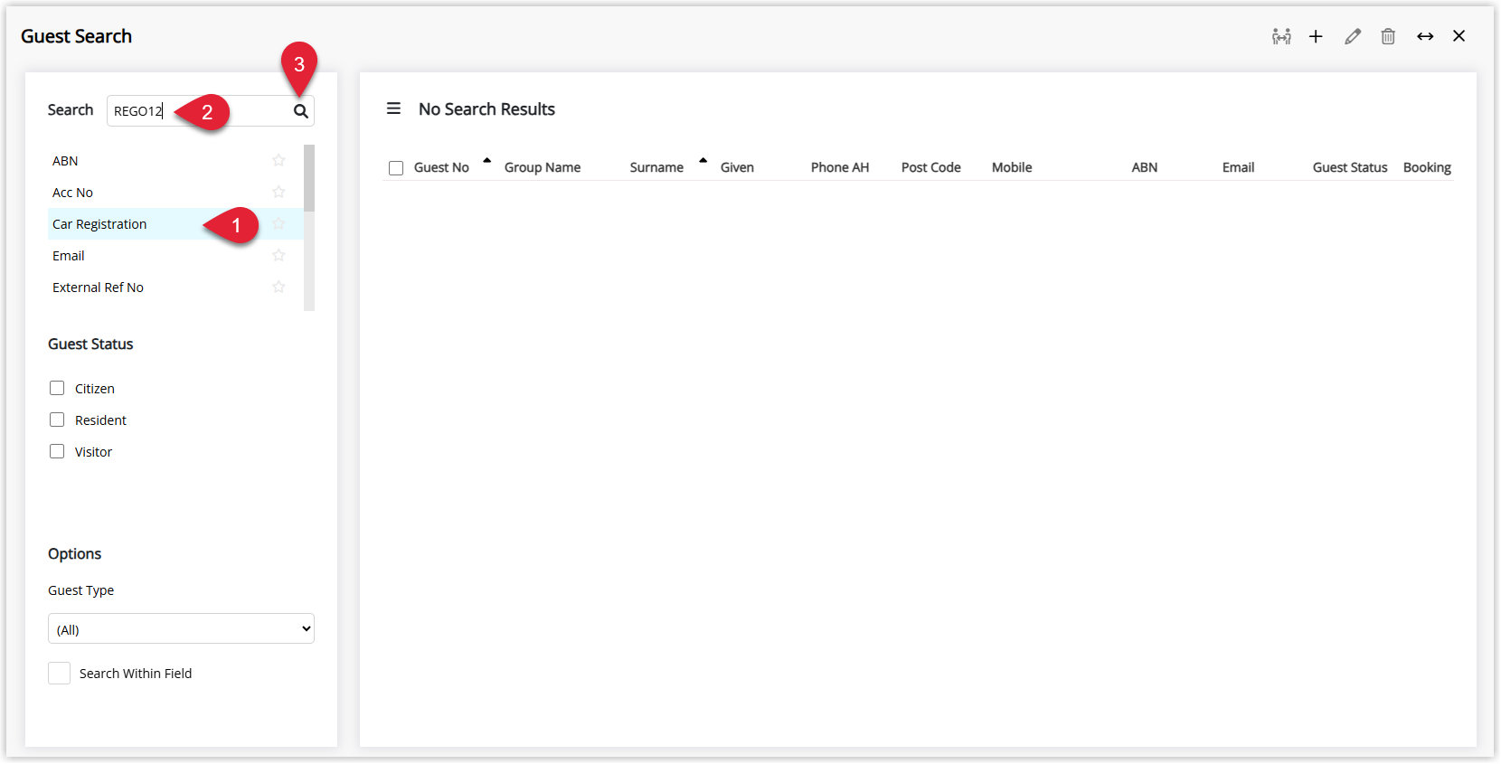This screenshot has width=1501, height=764.
Task: Favorite the Car Registration star
Action: click(x=278, y=223)
